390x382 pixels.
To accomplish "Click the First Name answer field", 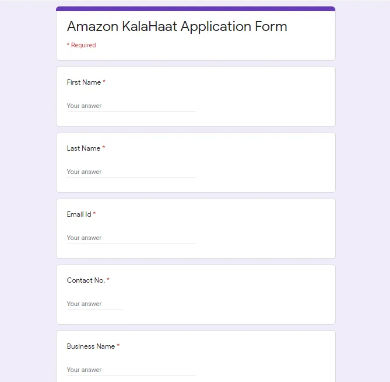I will coord(131,106).
